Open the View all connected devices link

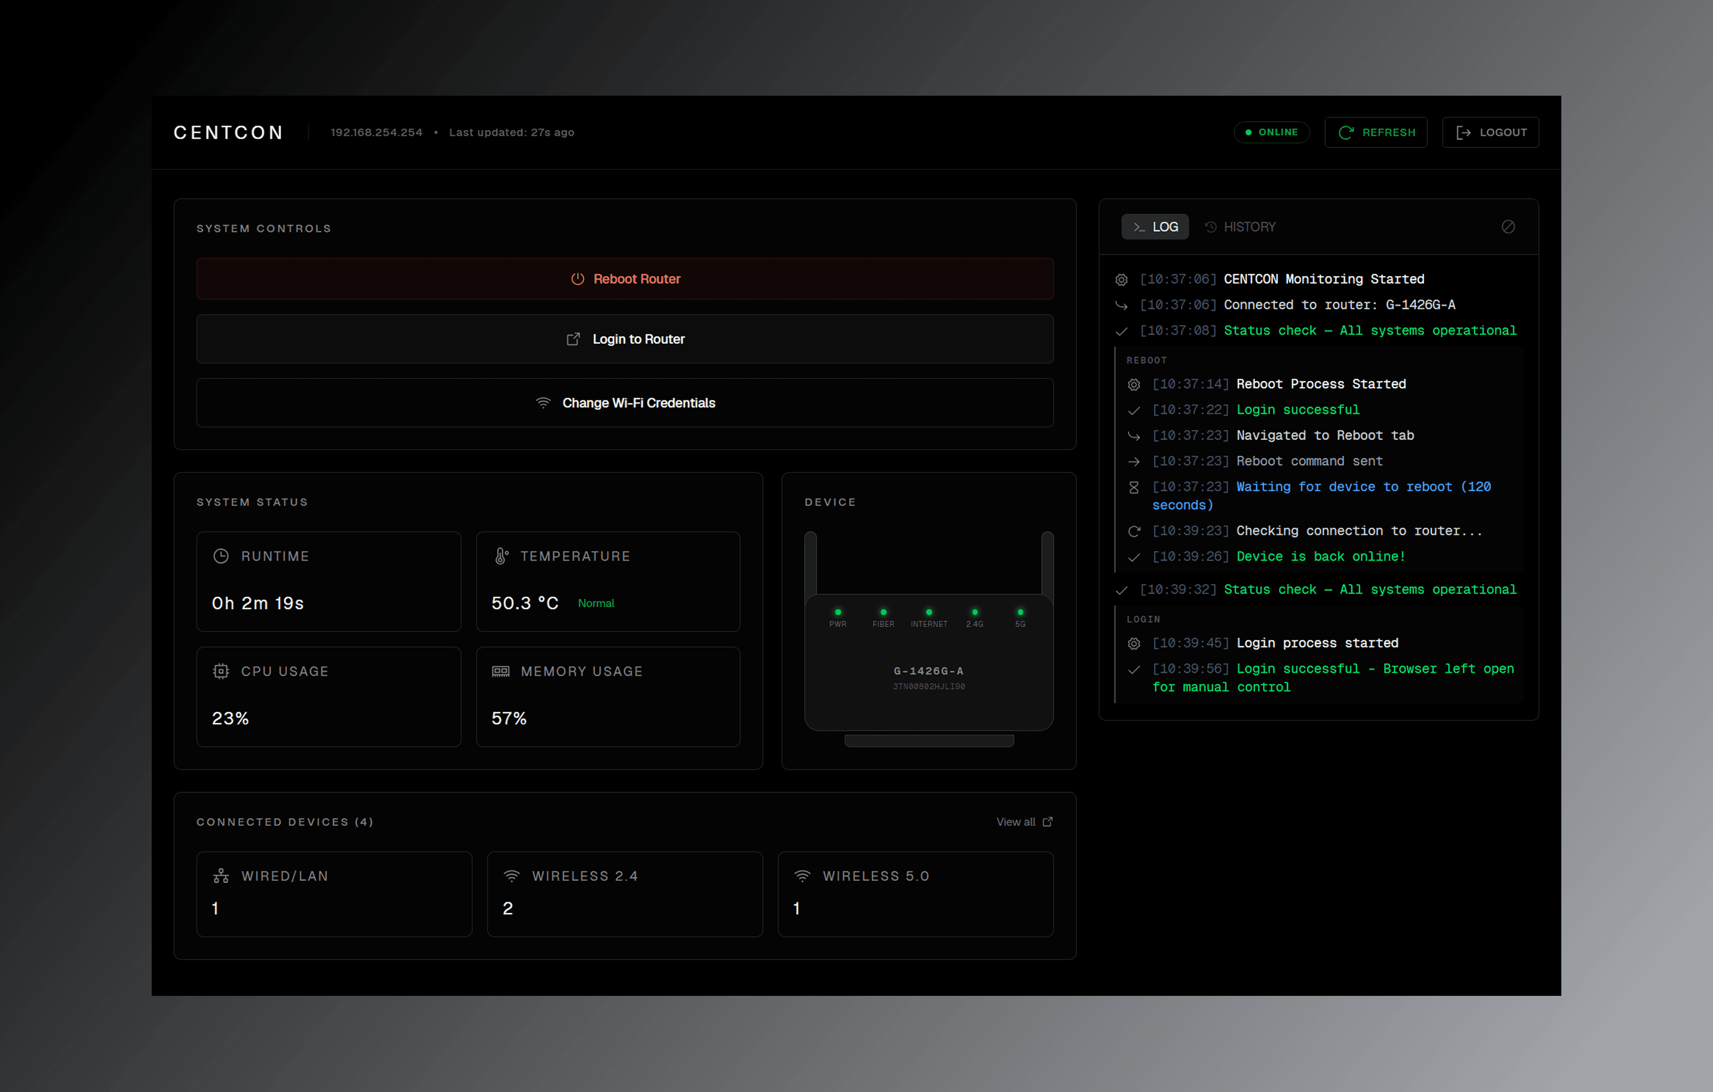(x=1024, y=822)
